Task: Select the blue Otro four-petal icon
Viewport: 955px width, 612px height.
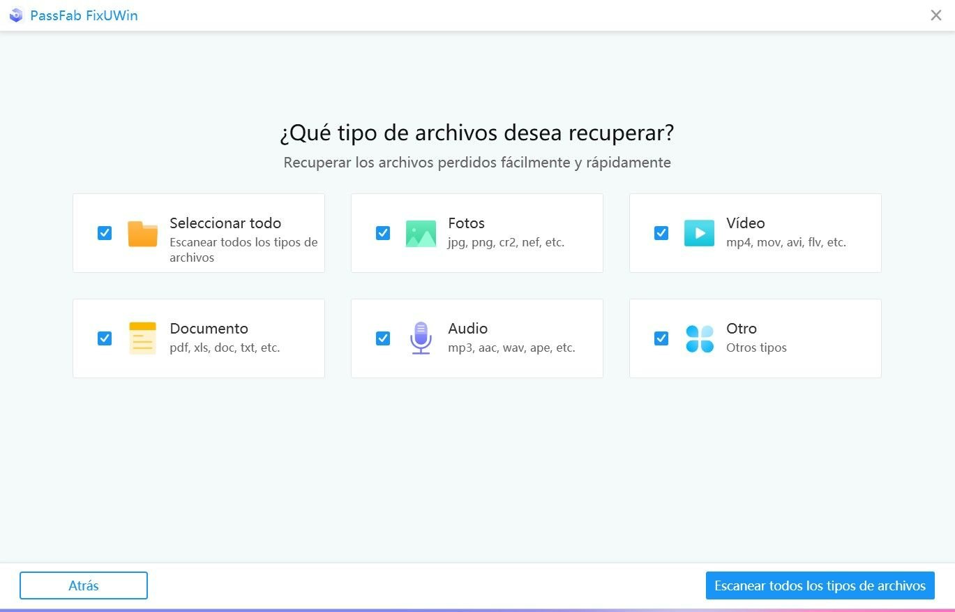Action: click(x=699, y=338)
